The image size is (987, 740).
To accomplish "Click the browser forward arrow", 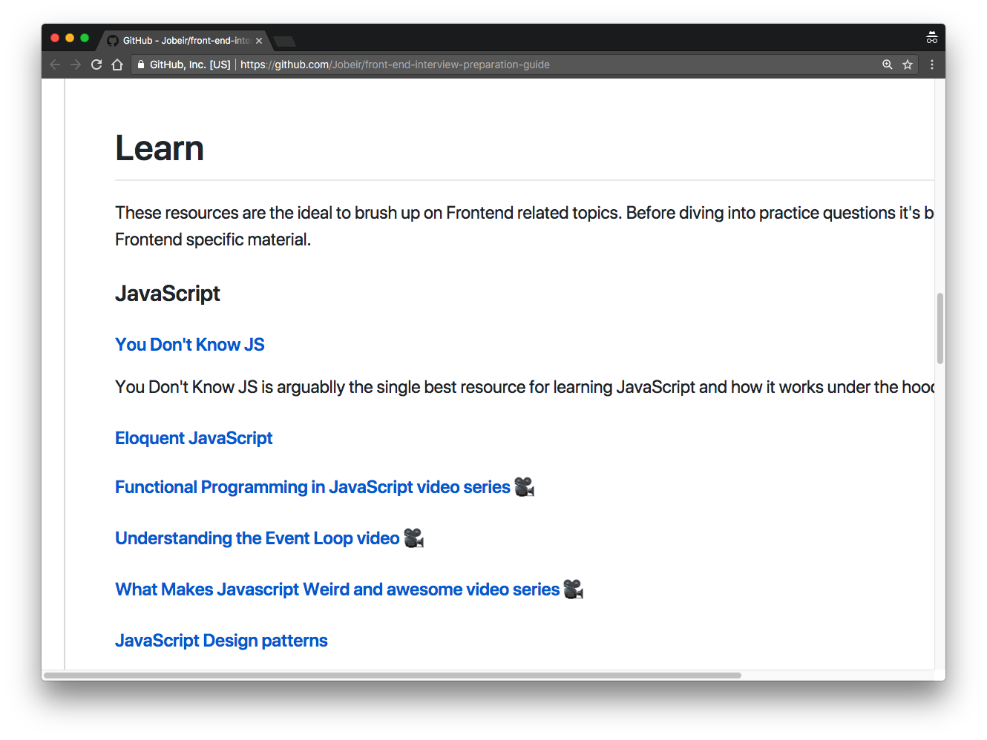I will tap(76, 65).
